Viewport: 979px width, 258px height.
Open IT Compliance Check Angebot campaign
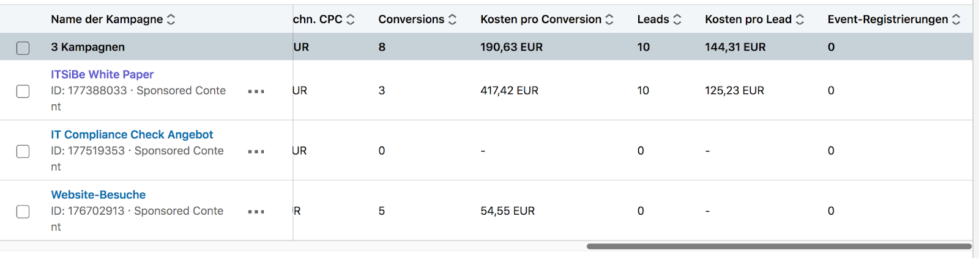(132, 135)
